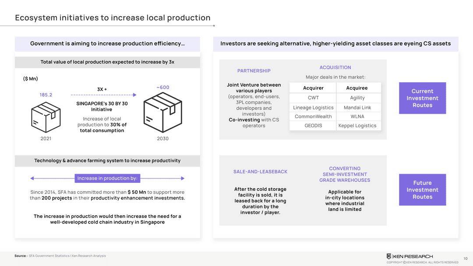Click the ACQUISITION heading
This screenshot has width=473, height=266.
tap(335, 67)
